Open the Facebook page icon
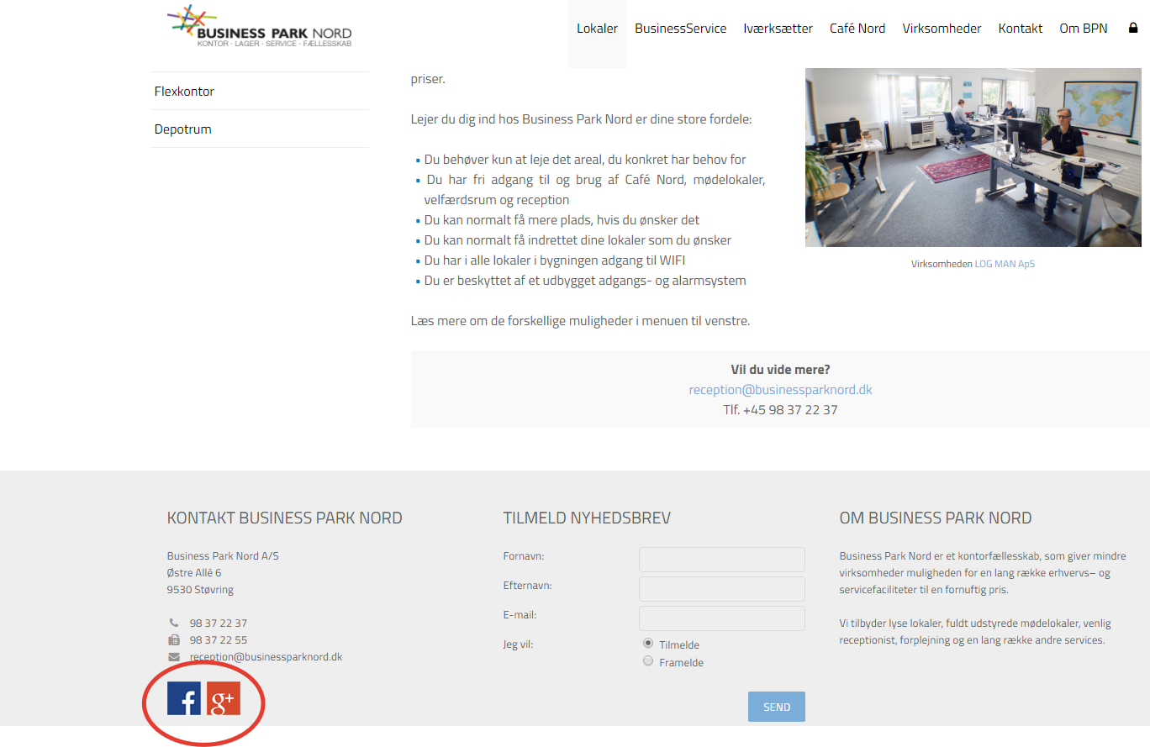This screenshot has width=1150, height=747. click(x=183, y=698)
